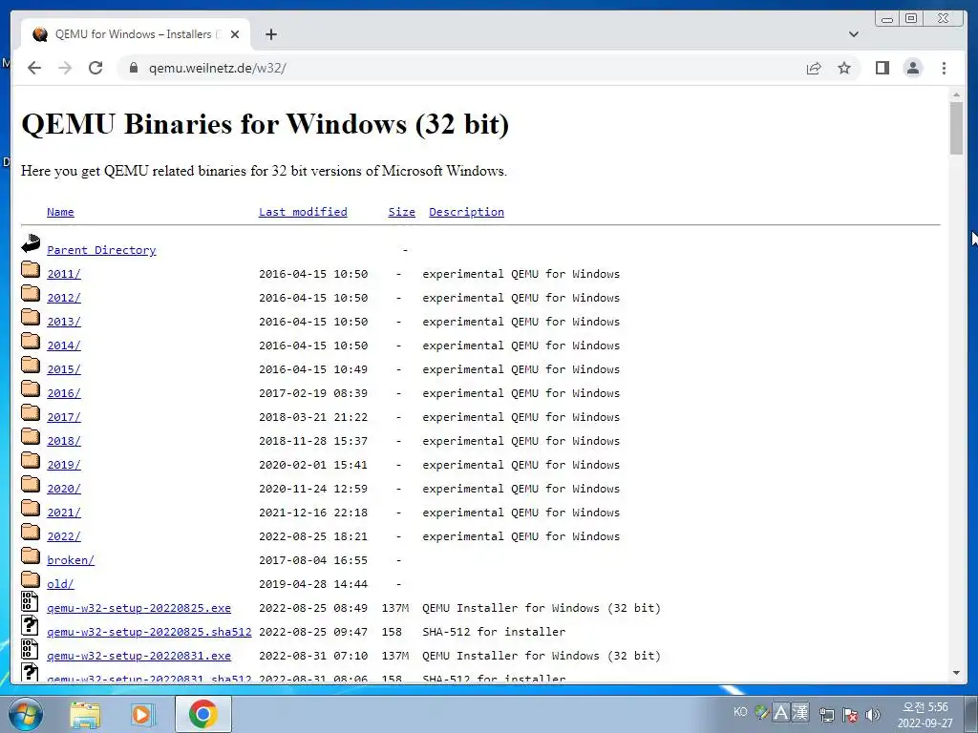Image resolution: width=978 pixels, height=733 pixels.
Task: Open the 2017/ folder link
Action: click(x=64, y=417)
